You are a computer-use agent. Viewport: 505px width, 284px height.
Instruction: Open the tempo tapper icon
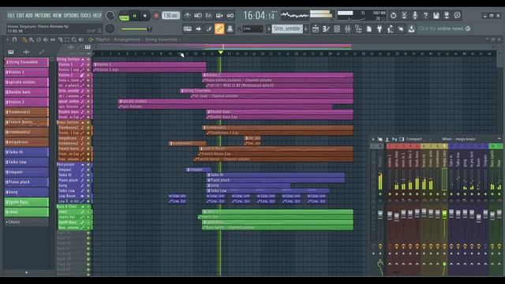[390, 29]
